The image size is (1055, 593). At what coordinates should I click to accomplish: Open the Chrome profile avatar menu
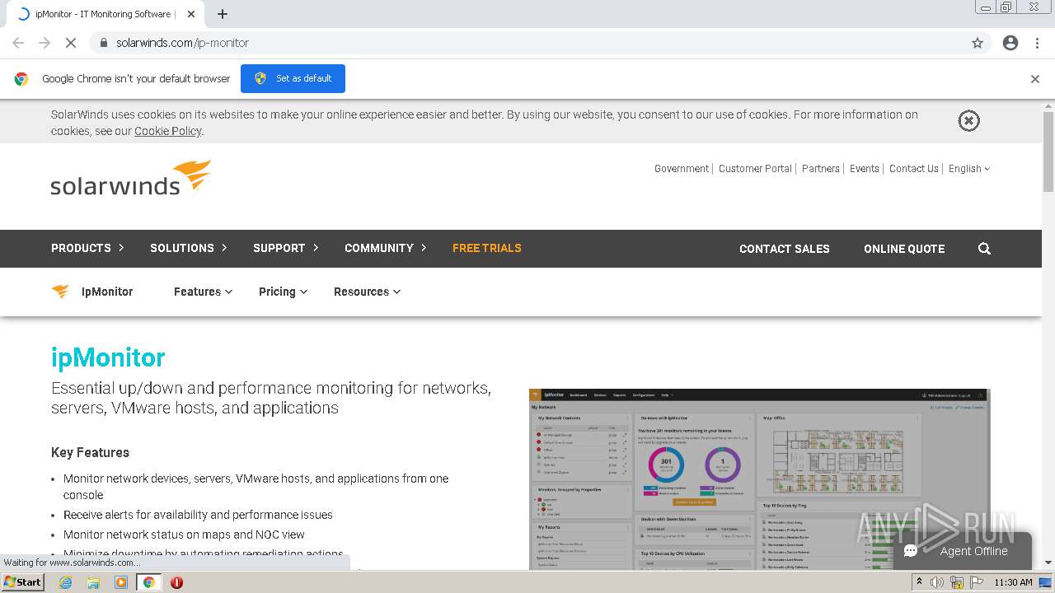[x=1010, y=43]
